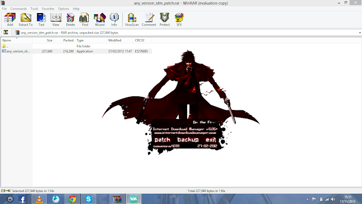Viewport: 362px width, 204px height.
Task: Select the 27/02/2012 17:47 modified cell
Action: (120, 52)
